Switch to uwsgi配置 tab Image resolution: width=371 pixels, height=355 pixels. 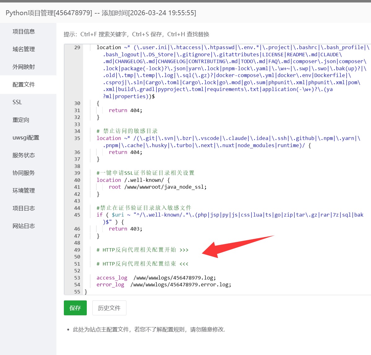26,137
